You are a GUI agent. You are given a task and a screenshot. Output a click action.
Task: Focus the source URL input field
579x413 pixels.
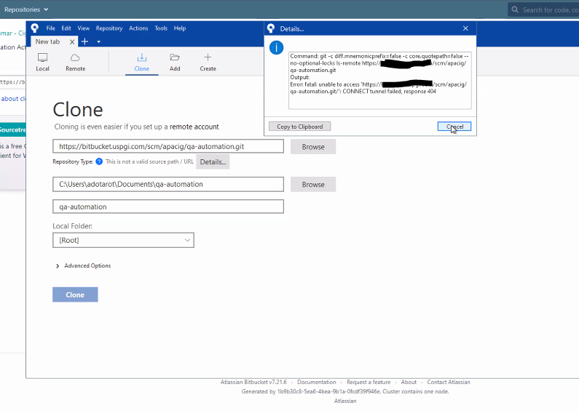coord(168,146)
